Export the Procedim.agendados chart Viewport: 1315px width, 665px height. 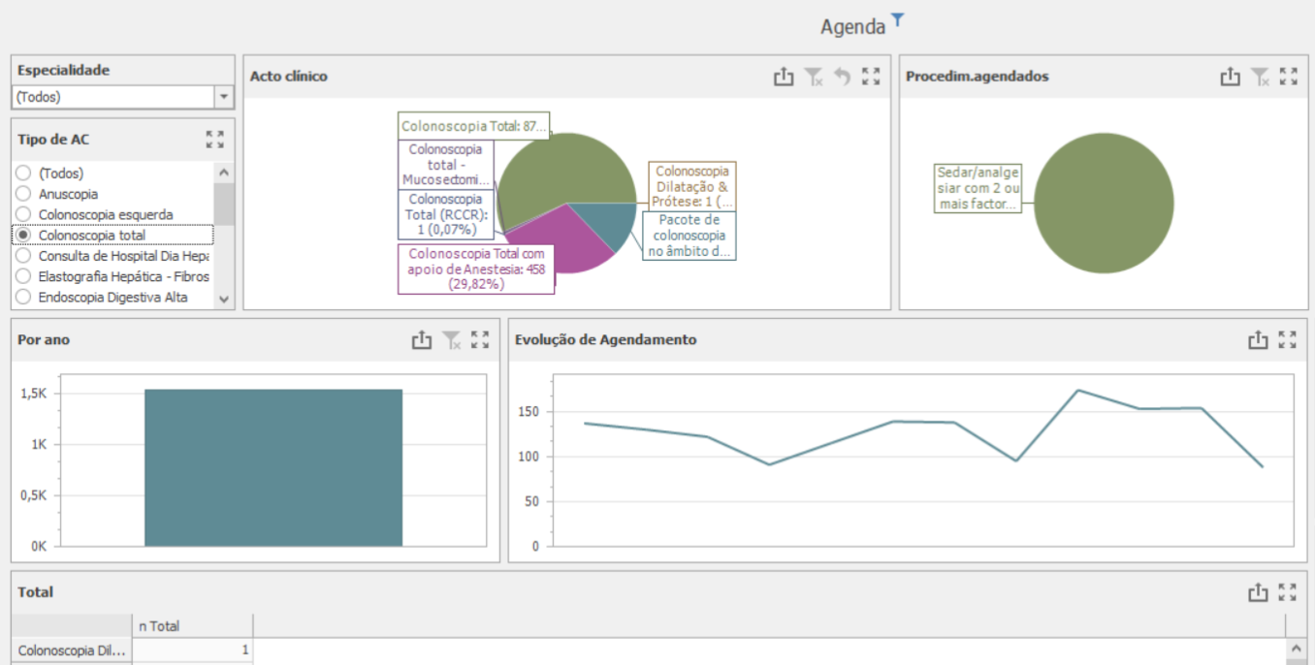coord(1230,77)
